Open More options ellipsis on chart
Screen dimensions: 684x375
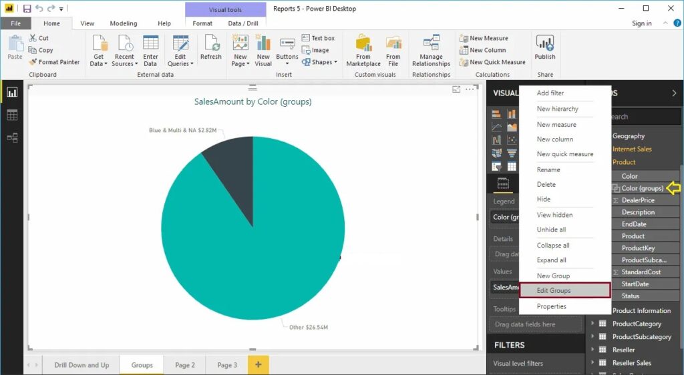470,89
